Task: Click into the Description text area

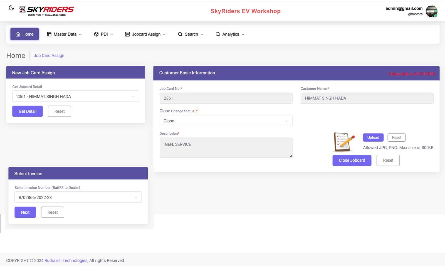Action: (x=226, y=148)
